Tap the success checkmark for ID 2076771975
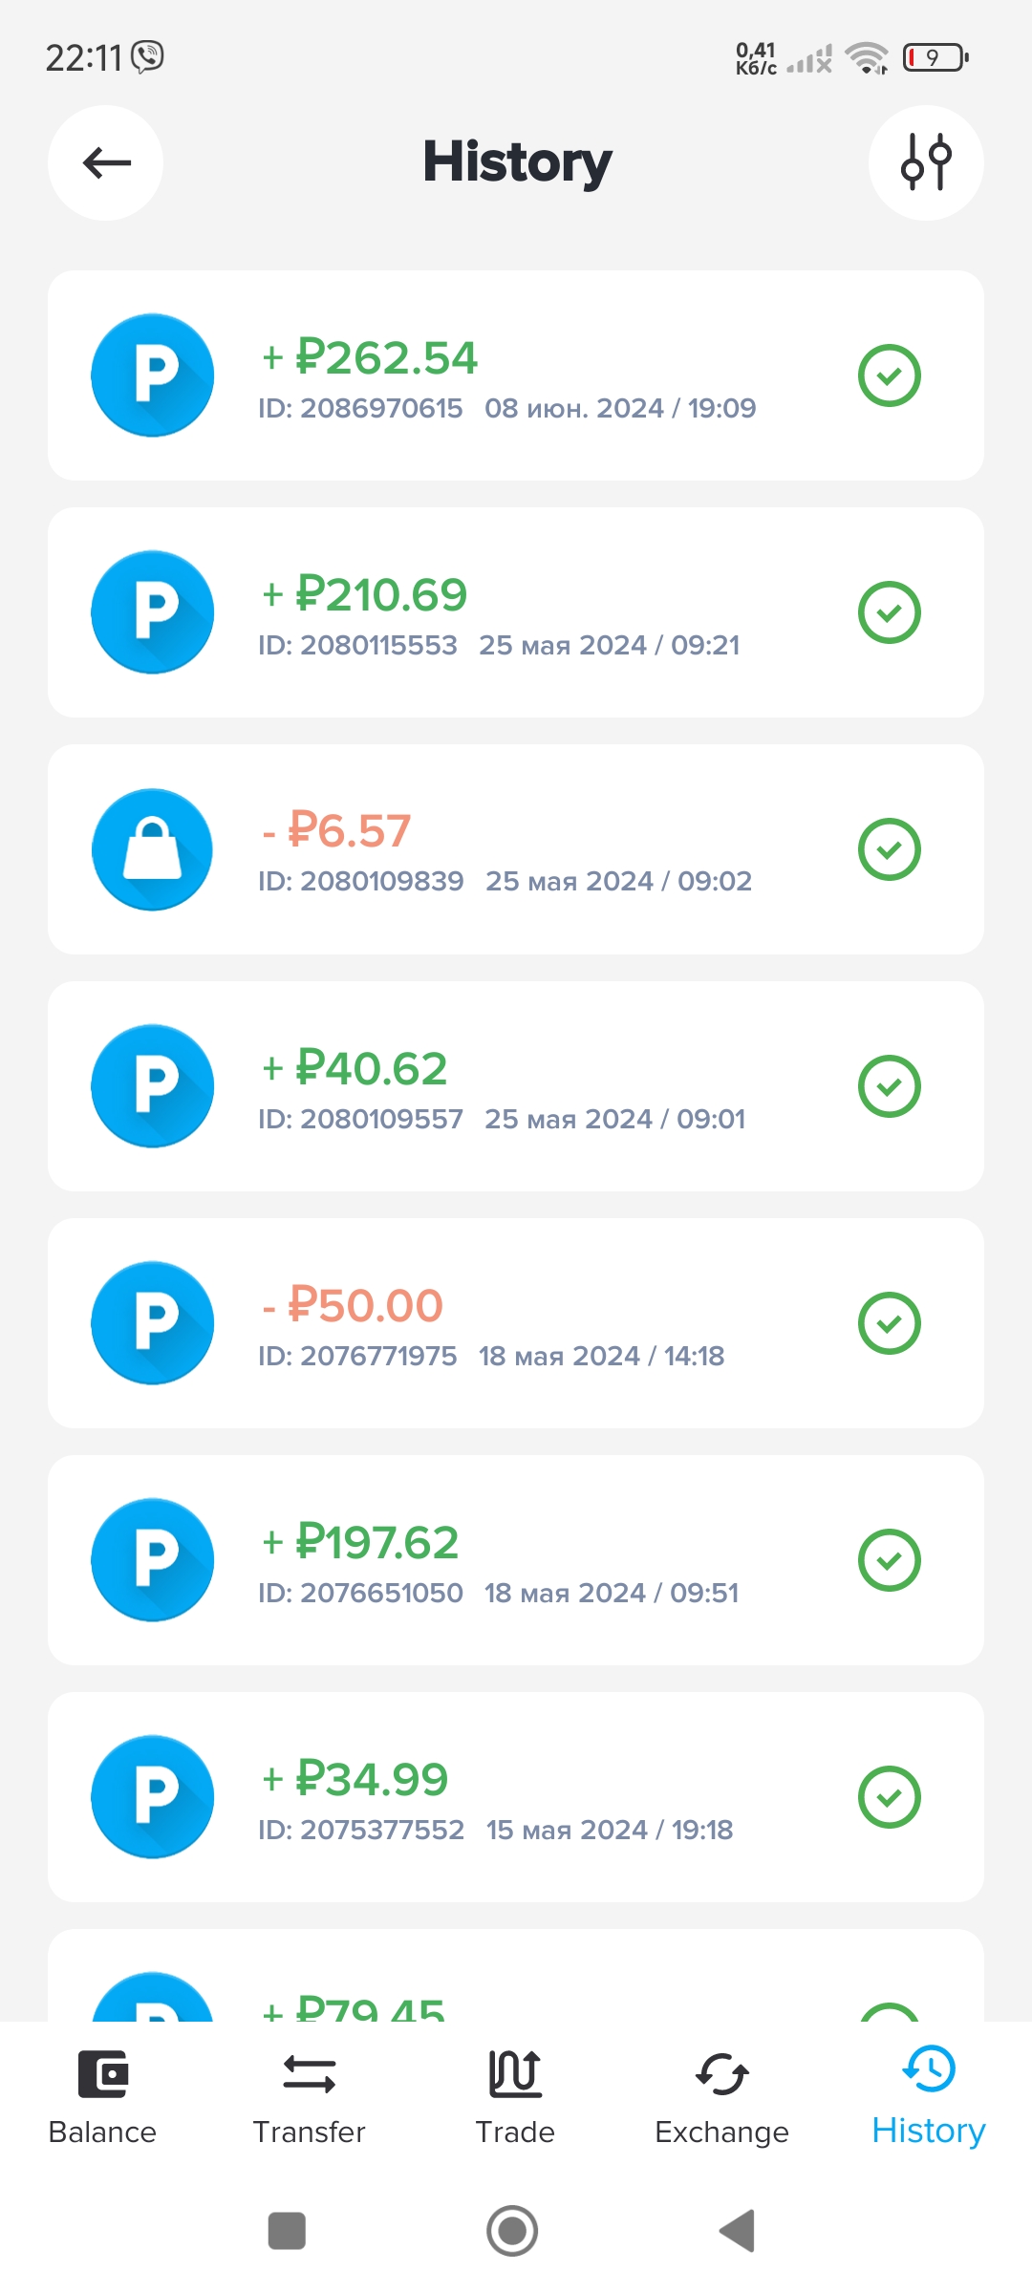Screen dimensions: 1032x2293 889,1323
